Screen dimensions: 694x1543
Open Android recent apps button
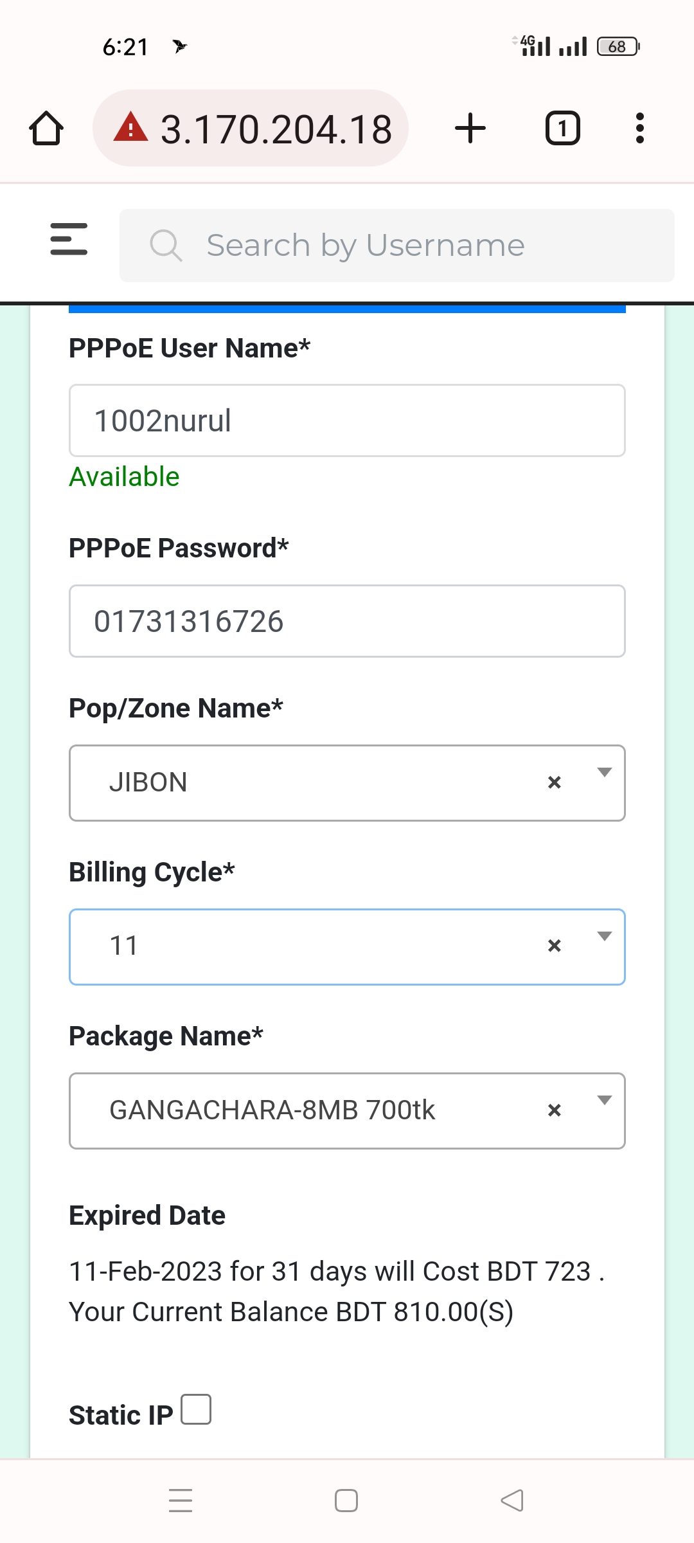pyautogui.click(x=181, y=1501)
